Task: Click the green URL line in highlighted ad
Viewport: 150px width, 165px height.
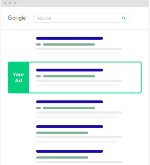Action: click(69, 76)
